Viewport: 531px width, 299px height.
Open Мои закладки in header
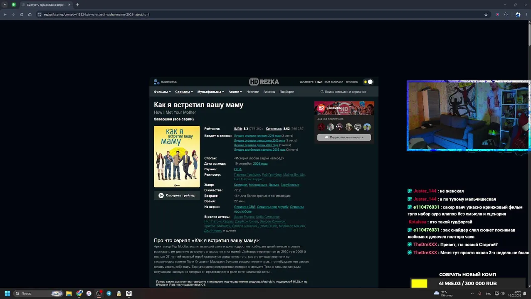(334, 82)
